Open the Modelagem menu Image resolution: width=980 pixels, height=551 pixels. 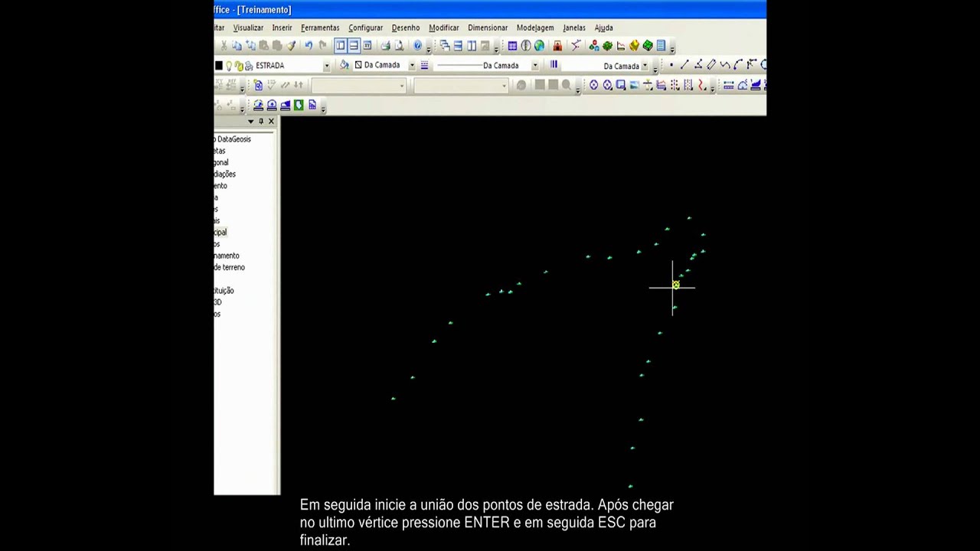point(535,28)
